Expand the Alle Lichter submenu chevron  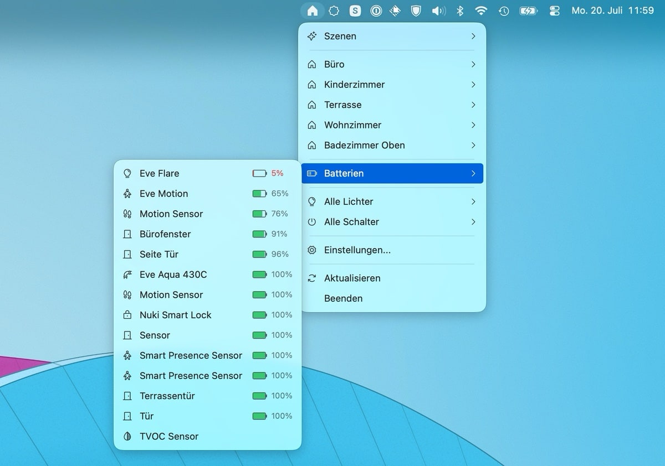pyautogui.click(x=473, y=201)
